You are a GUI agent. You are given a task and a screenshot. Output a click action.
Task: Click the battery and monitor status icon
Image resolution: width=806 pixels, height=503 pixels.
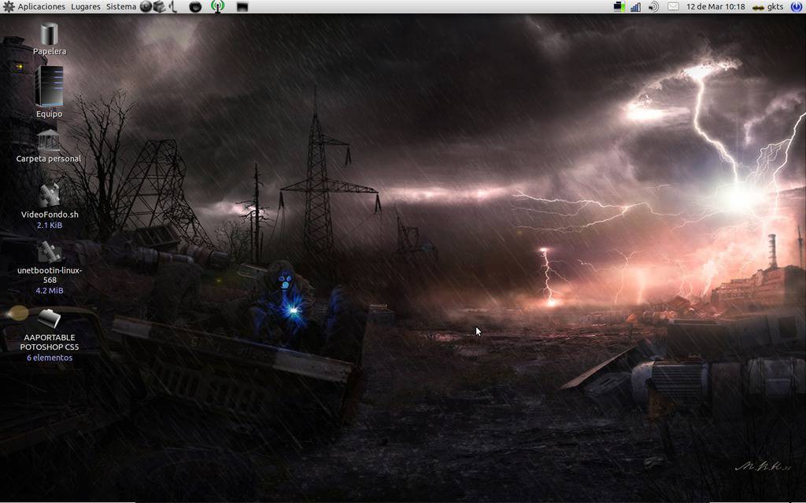tap(619, 6)
